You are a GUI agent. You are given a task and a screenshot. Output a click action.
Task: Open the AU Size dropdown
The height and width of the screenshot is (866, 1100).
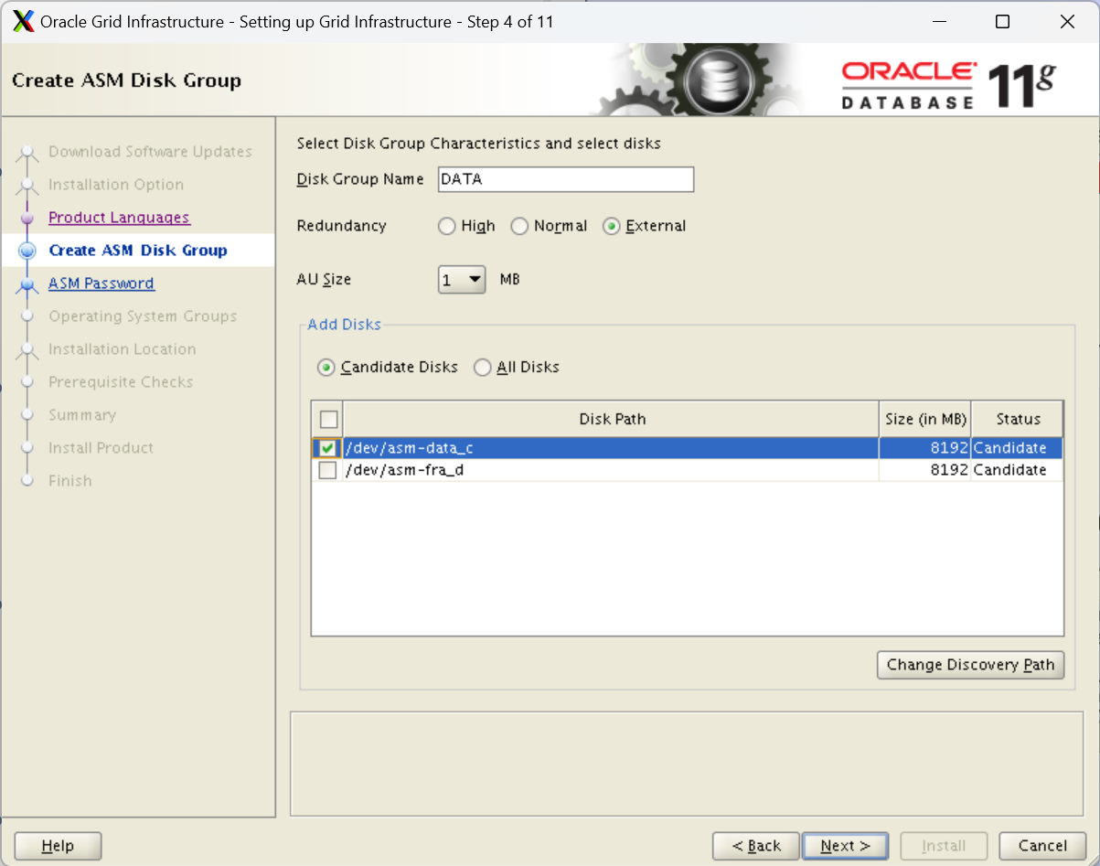(x=462, y=280)
